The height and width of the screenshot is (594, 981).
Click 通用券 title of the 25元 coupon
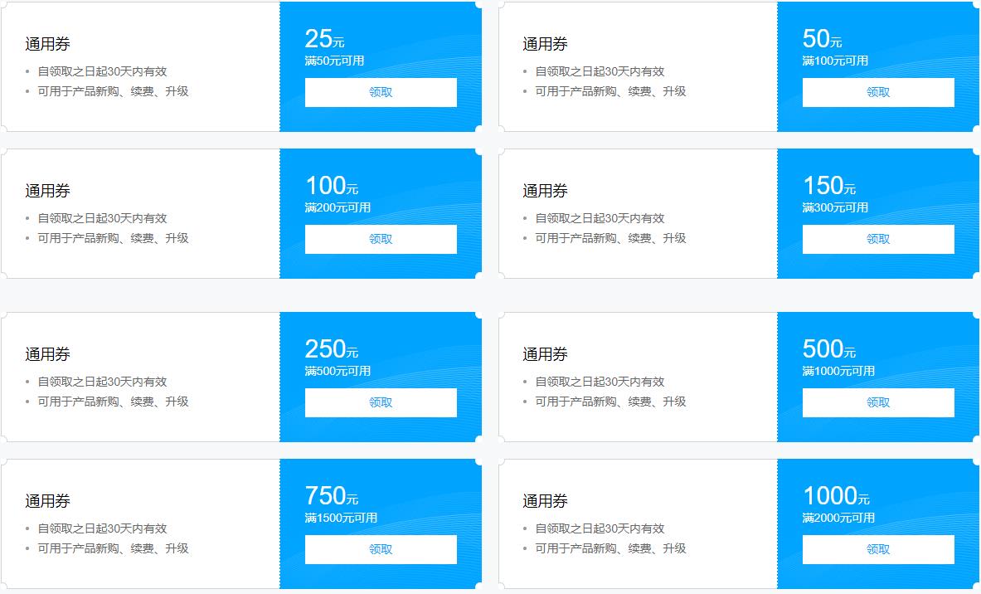[47, 44]
